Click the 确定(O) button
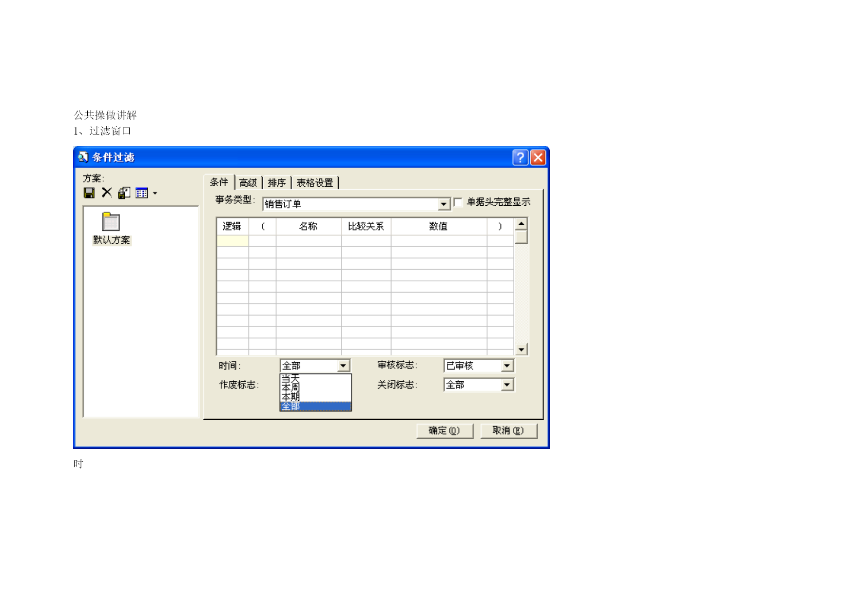Image resolution: width=855 pixels, height=605 pixels. 445,431
